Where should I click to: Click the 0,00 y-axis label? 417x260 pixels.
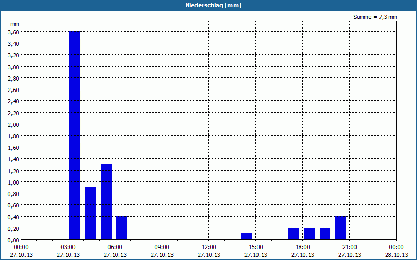pyautogui.click(x=14, y=240)
